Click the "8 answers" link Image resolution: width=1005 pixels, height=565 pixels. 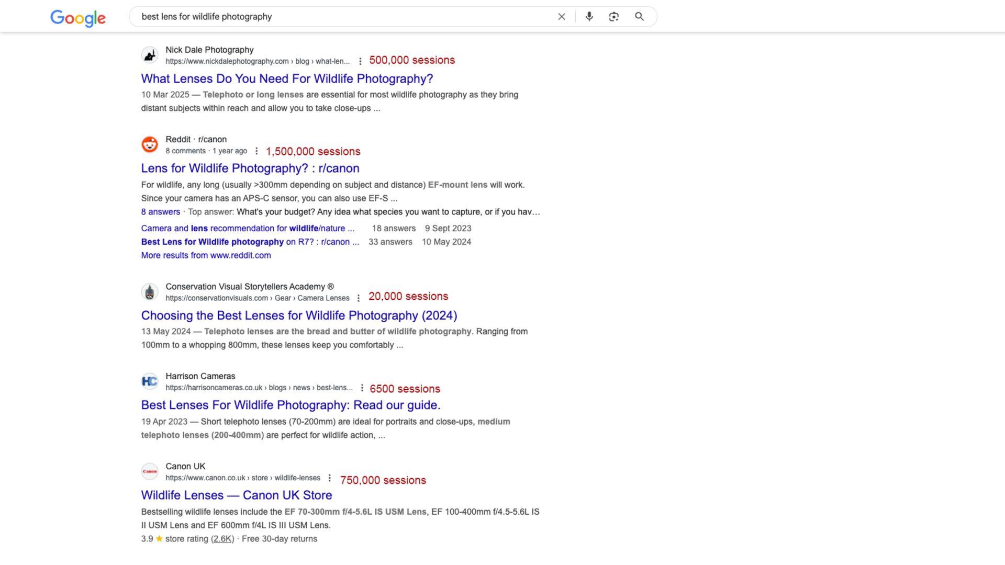(x=160, y=212)
